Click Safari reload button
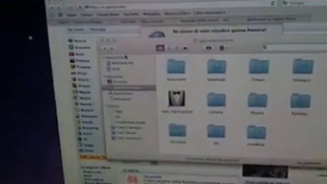Image resolution: width=327 pixels, height=184 pixels. (x=273, y=3)
